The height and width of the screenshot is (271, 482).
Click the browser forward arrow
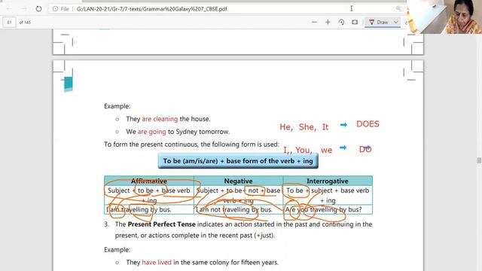[x=24, y=9]
